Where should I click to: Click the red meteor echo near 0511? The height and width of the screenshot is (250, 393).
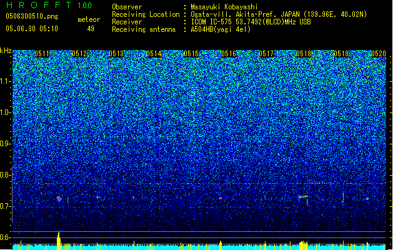click(59, 199)
